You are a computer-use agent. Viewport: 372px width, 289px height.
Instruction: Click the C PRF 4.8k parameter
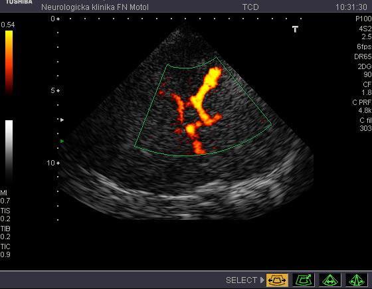(362, 106)
